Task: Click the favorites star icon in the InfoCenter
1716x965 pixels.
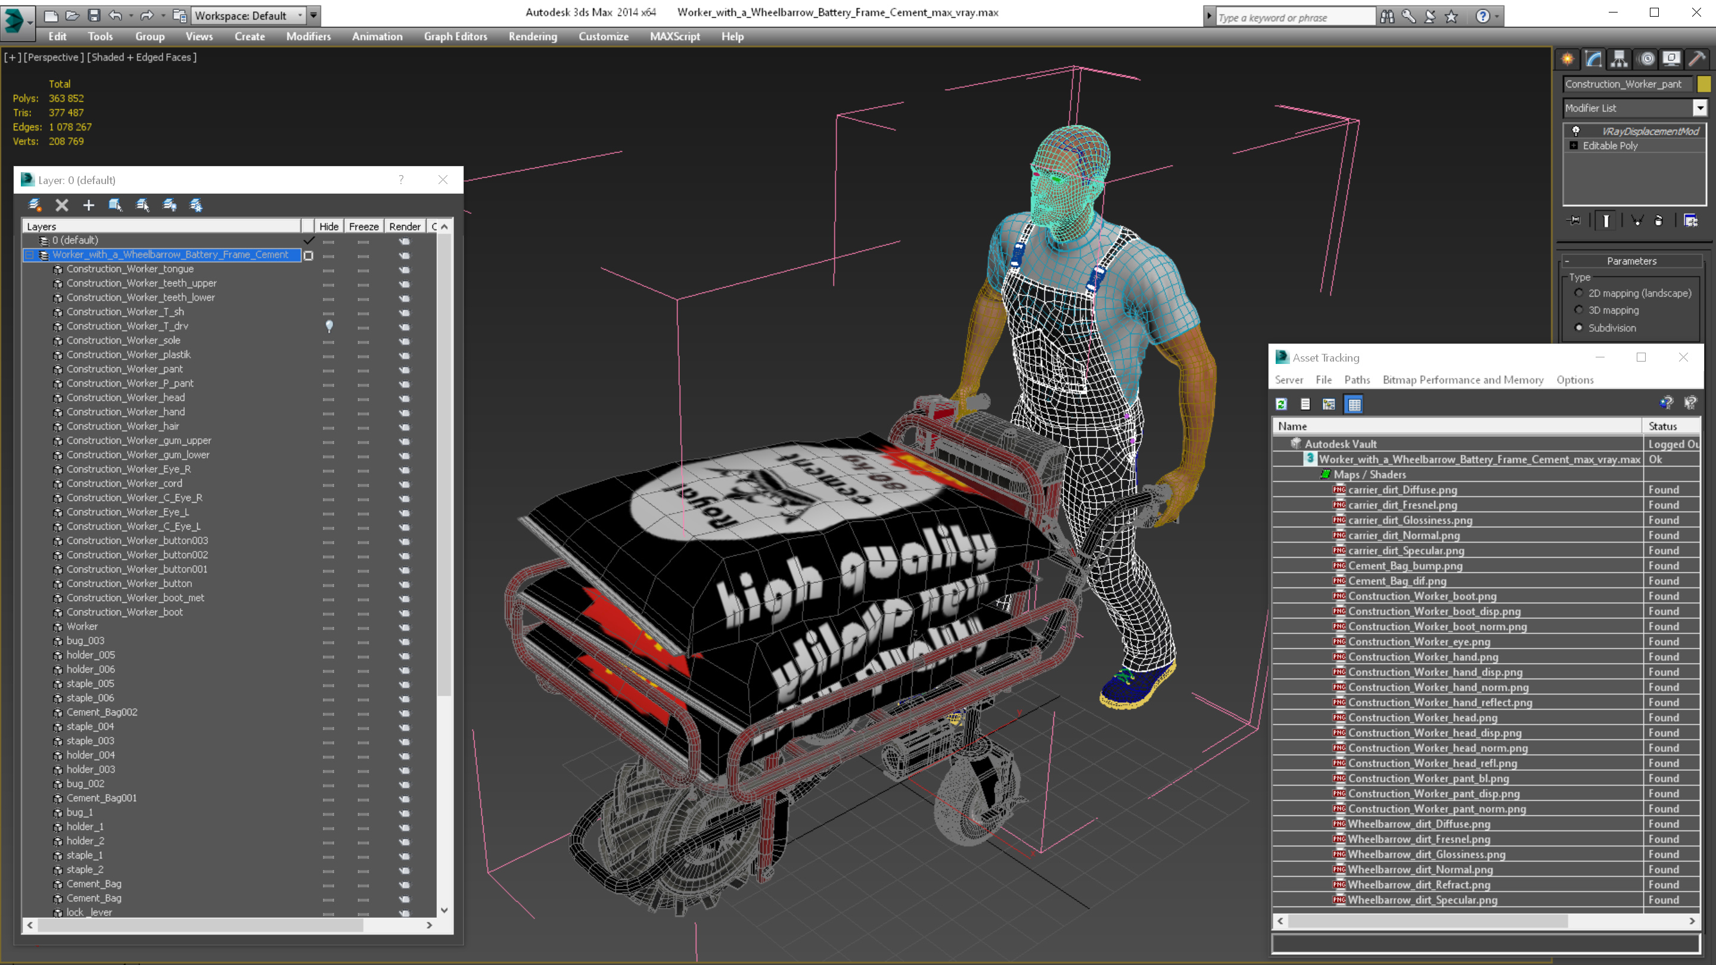Action: 1451,16
